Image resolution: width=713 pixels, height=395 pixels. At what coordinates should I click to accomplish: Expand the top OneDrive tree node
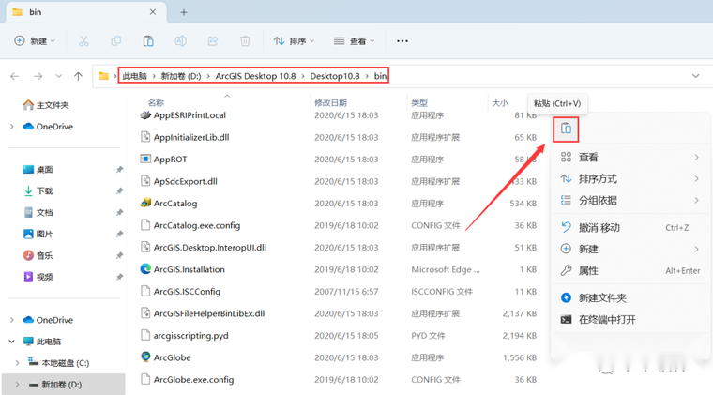(12, 127)
